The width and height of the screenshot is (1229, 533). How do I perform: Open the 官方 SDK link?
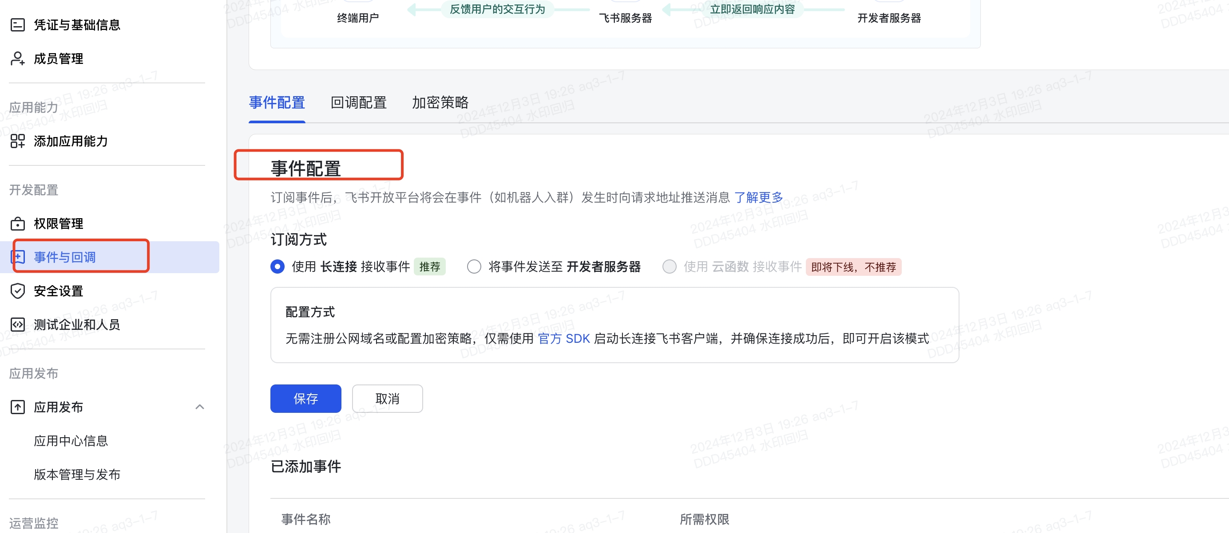(563, 339)
